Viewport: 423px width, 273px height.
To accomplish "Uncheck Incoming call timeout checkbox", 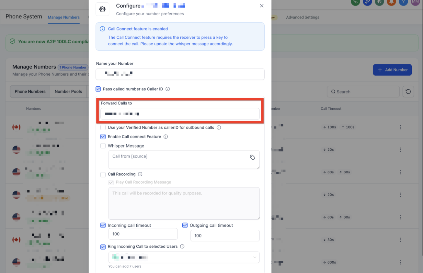I will pos(103,225).
